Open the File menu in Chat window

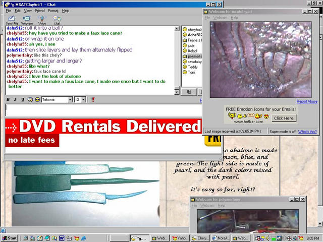click(x=9, y=11)
